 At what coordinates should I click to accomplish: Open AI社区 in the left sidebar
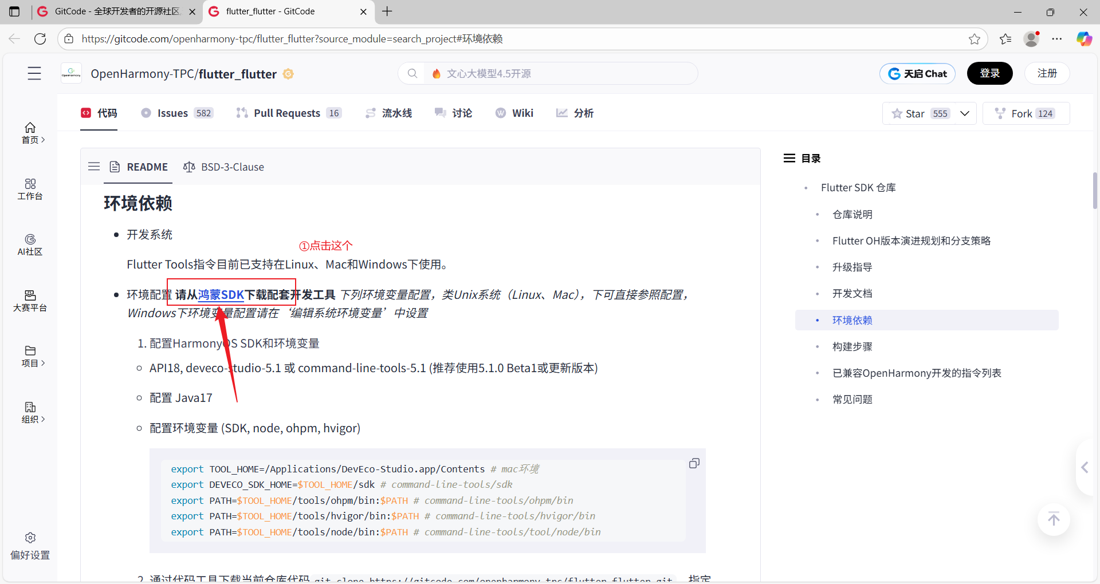[30, 244]
